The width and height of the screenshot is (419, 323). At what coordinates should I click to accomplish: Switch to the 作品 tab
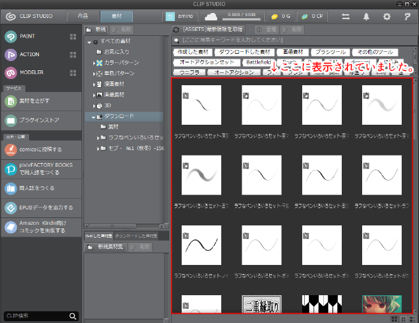point(83,17)
